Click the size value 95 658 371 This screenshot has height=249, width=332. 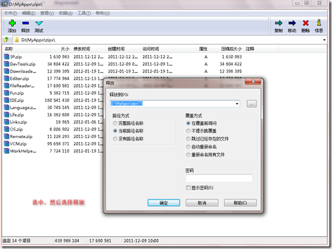[58, 144]
